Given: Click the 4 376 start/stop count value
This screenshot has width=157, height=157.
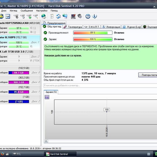Looking at the screenshot, I should click(85, 80).
